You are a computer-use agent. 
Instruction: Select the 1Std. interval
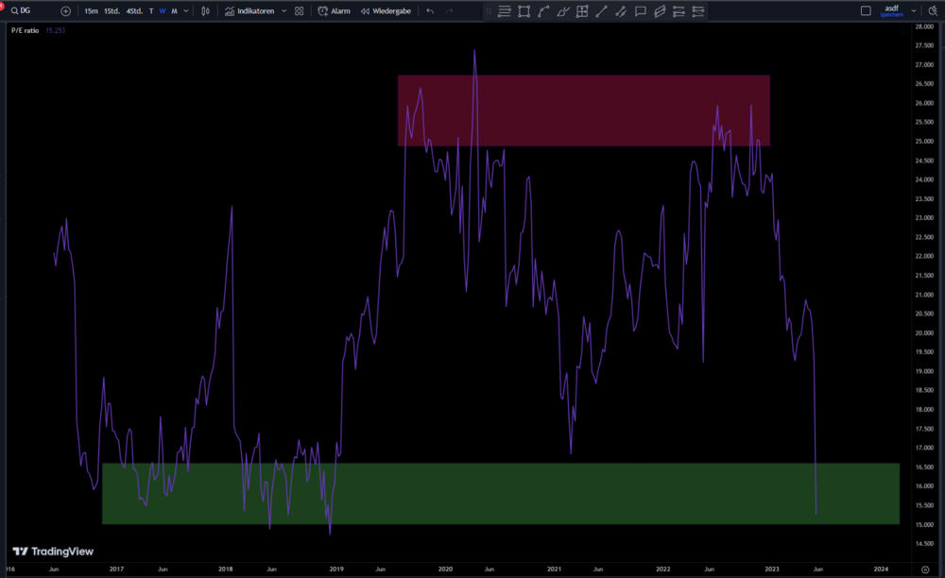click(112, 10)
